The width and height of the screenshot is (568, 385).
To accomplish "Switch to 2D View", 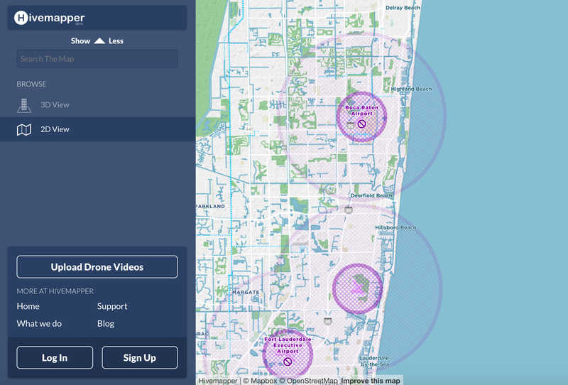I will [55, 129].
